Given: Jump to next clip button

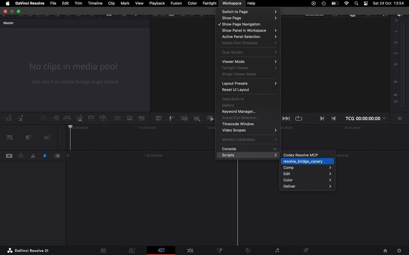Looking at the screenshot, I should coord(322,118).
